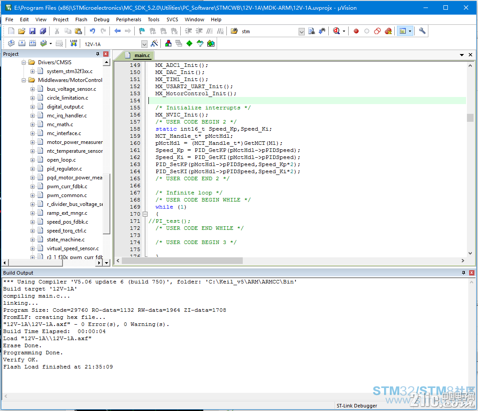
Task: Click the stm search text field
Action: tap(269, 32)
